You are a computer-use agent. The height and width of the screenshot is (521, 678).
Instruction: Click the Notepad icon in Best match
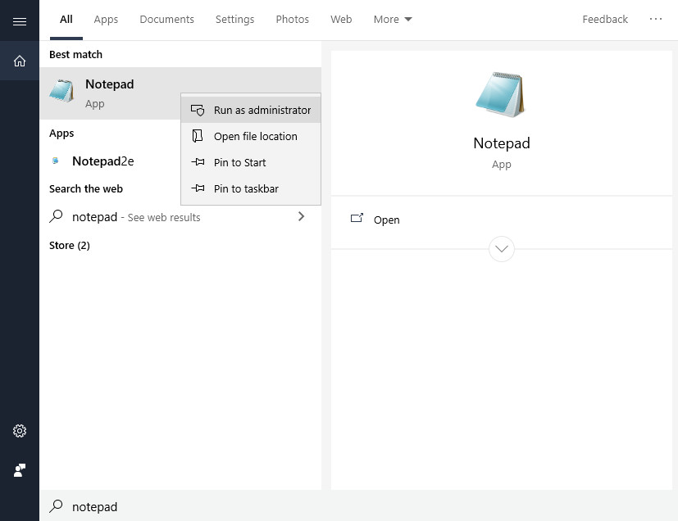point(61,91)
